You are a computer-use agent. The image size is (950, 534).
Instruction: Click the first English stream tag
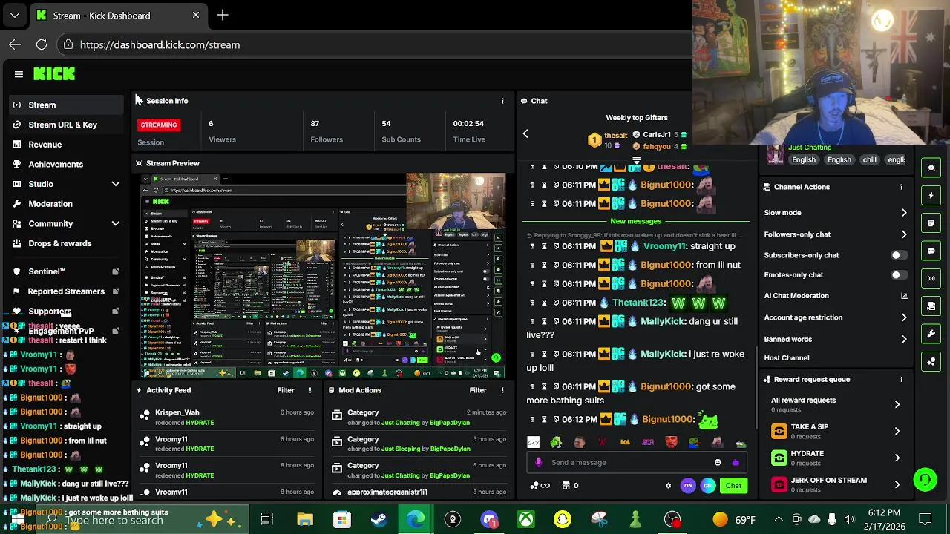click(803, 159)
